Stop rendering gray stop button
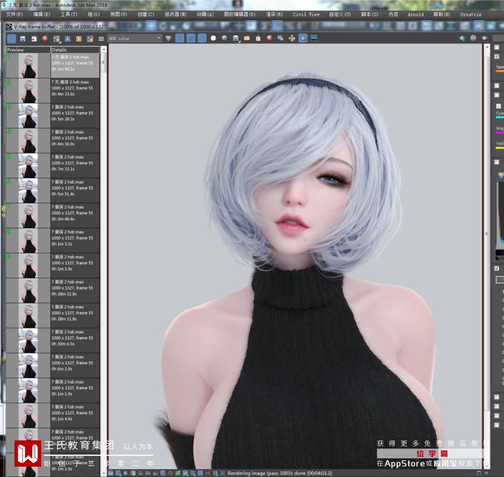Viewport: 504px width, 477px height. coord(474,38)
